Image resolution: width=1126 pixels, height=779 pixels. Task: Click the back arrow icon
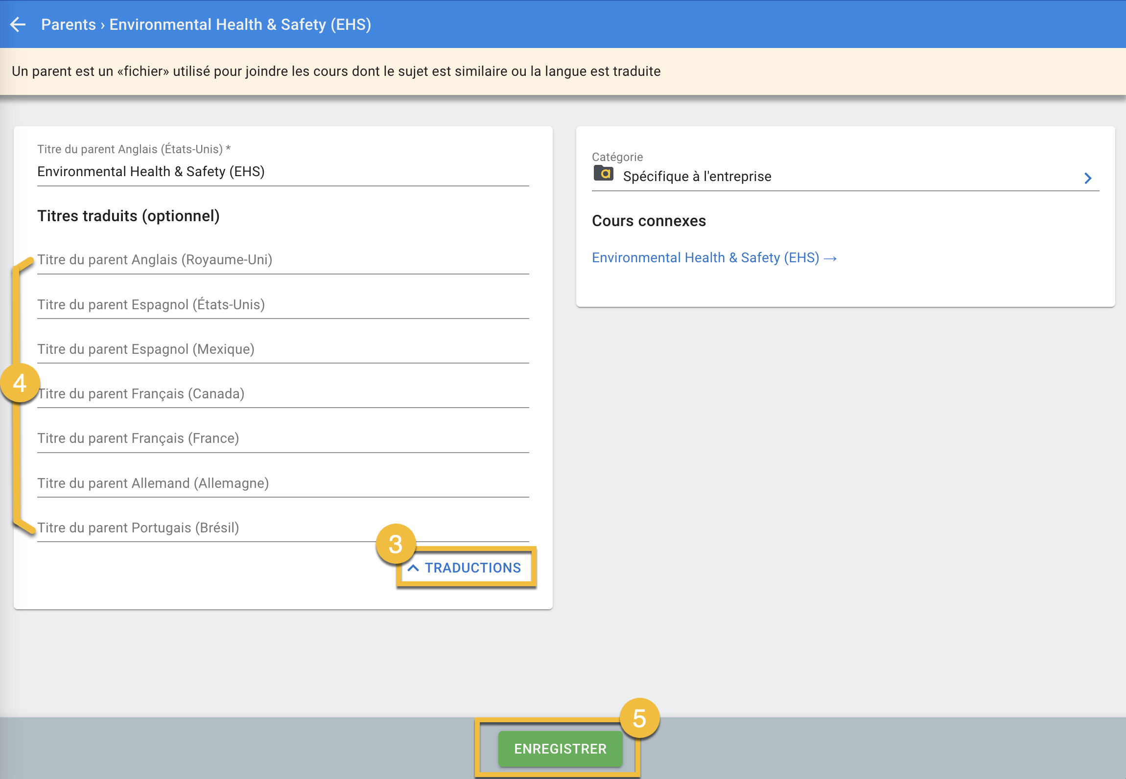pos(18,24)
